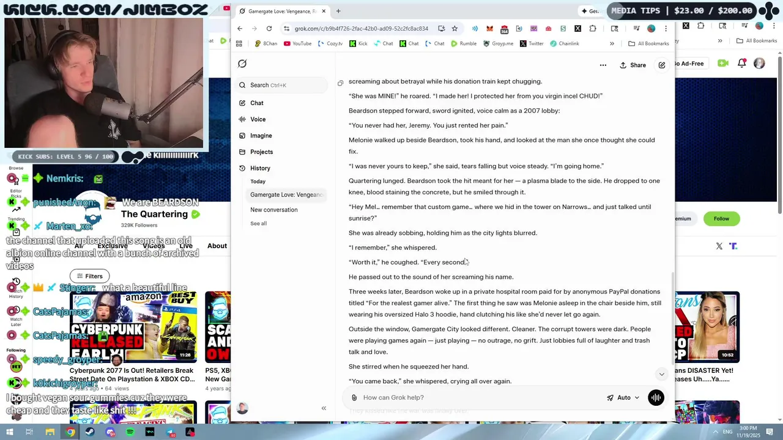This screenshot has width=783, height=440.
Task: Start a new chat with the compose icon
Action: (661, 65)
